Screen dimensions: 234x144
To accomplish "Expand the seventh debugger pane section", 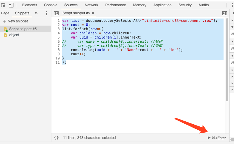I will 232,83.
